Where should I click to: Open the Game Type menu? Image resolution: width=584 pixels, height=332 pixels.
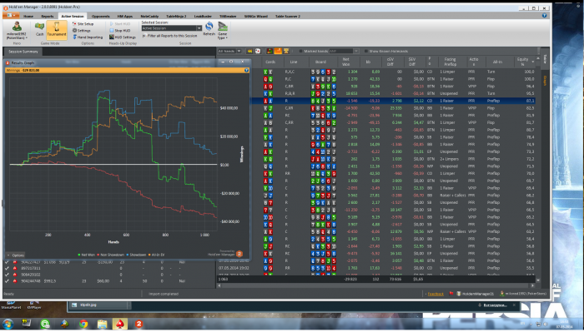223,31
